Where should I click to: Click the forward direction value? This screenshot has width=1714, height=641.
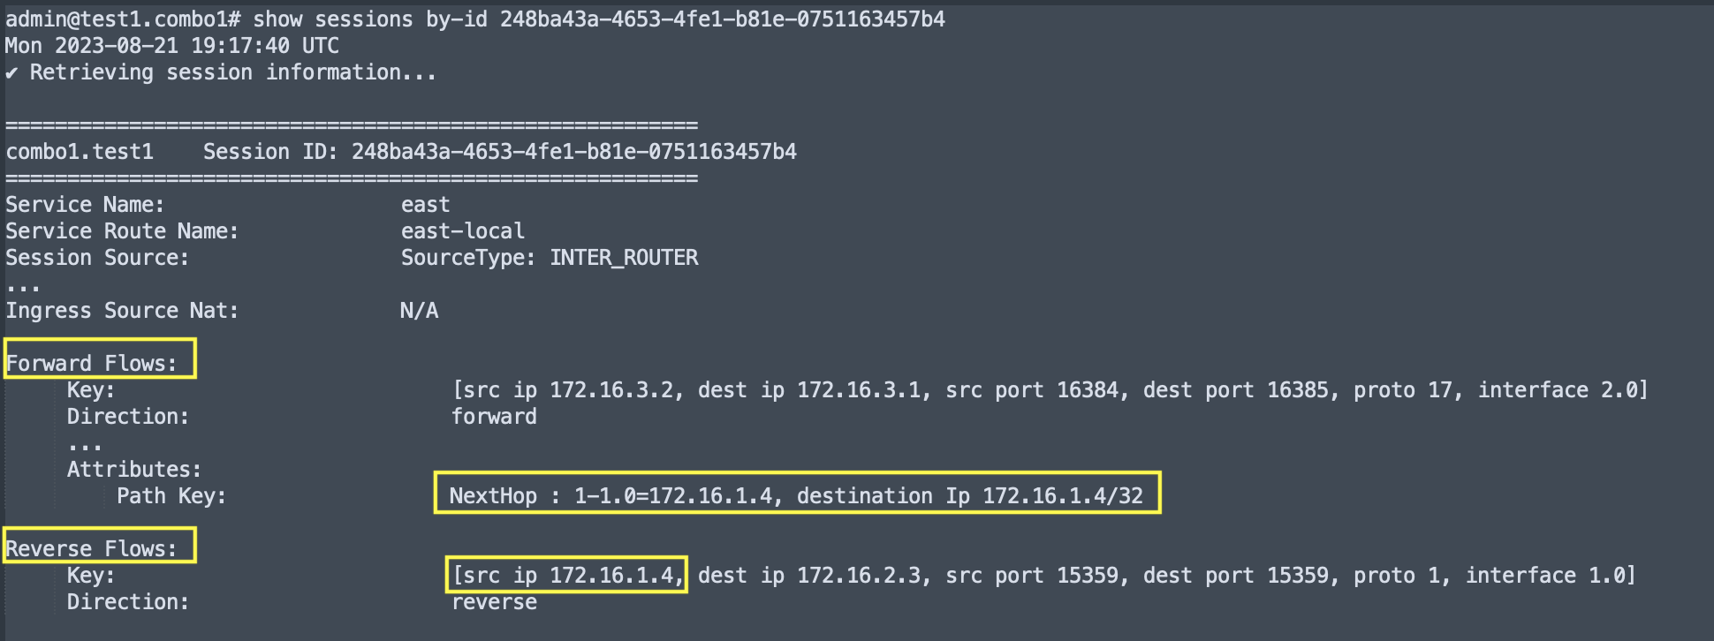494,417
